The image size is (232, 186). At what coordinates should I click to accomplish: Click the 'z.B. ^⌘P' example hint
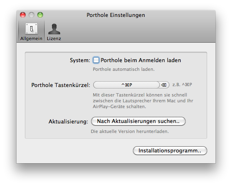(182, 85)
